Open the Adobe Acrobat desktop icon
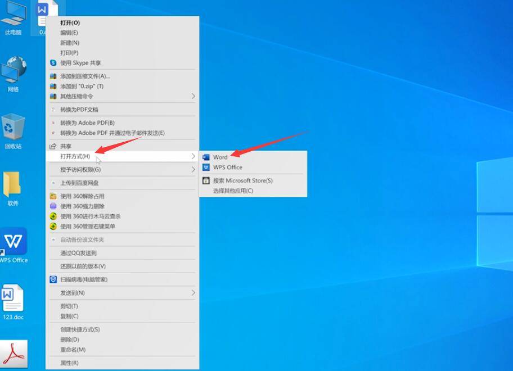The image size is (513, 371). 13,354
